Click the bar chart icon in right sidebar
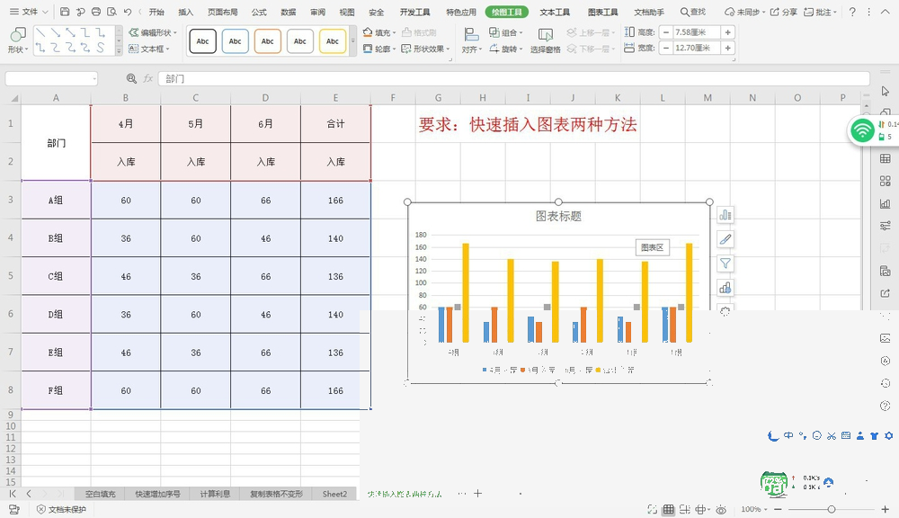Image resolution: width=899 pixels, height=518 pixels. (886, 203)
